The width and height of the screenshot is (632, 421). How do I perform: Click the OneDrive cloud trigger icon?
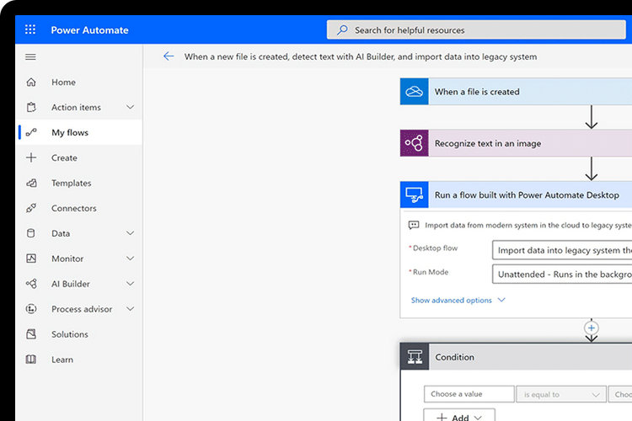pos(414,92)
